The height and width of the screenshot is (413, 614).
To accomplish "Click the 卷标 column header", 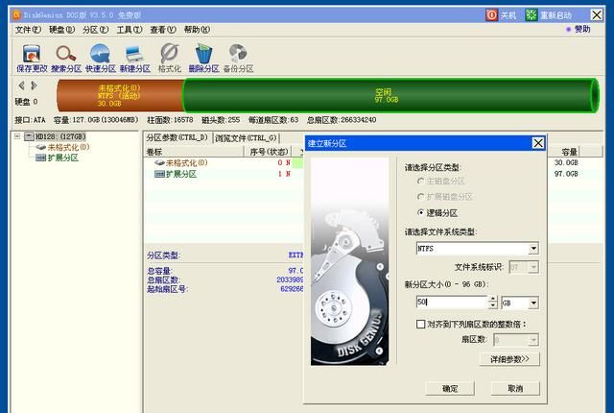I will [x=195, y=152].
